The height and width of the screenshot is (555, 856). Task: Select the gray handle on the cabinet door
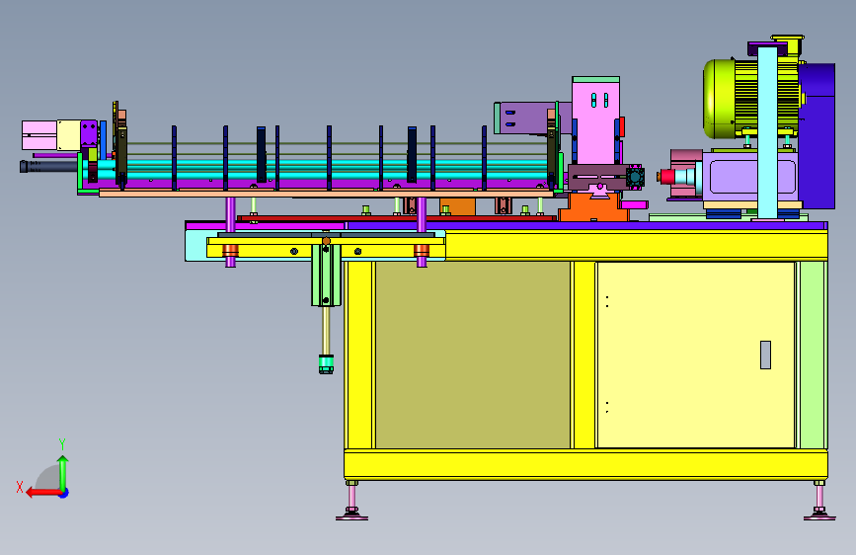765,356
